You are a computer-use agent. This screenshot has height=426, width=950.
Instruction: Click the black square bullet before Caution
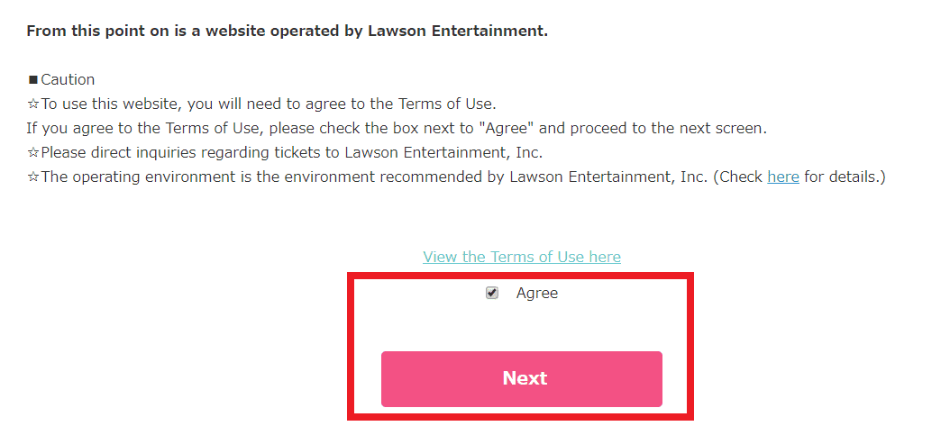tap(33, 80)
